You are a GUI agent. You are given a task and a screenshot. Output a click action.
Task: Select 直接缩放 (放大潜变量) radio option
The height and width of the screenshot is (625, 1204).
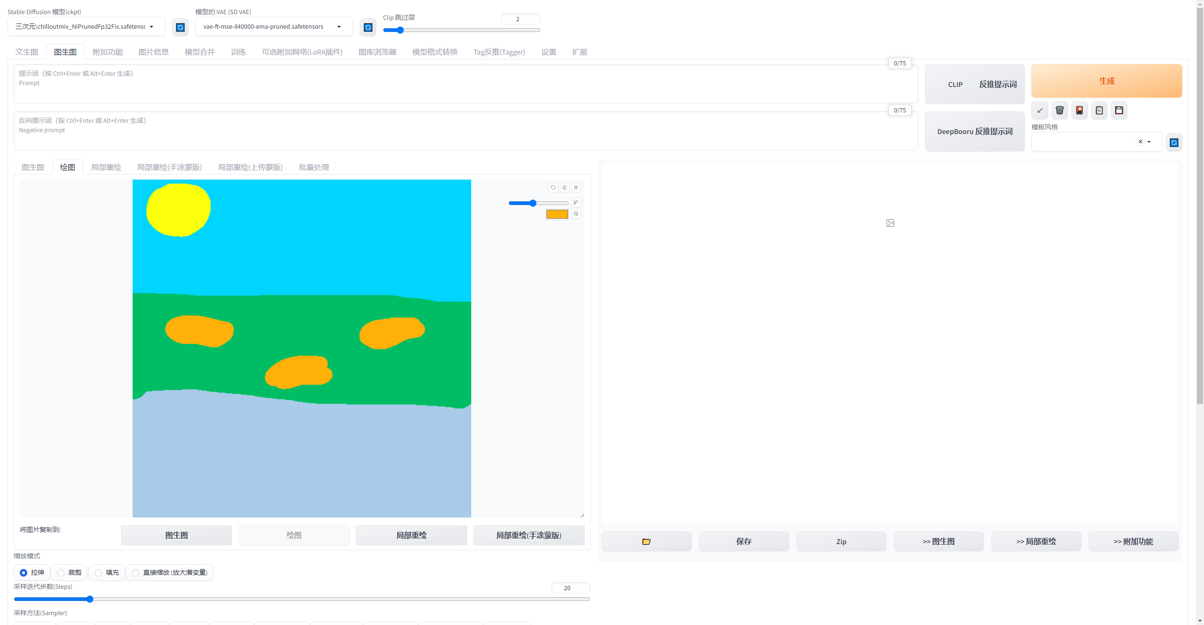135,572
